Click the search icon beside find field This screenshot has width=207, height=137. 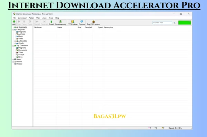click(x=175, y=23)
